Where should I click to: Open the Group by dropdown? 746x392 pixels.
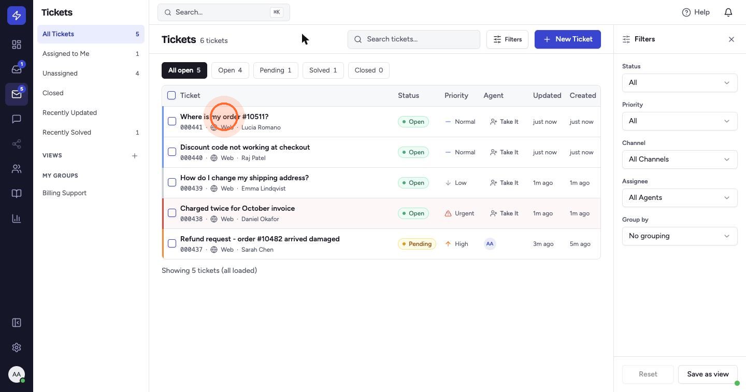[x=680, y=236]
